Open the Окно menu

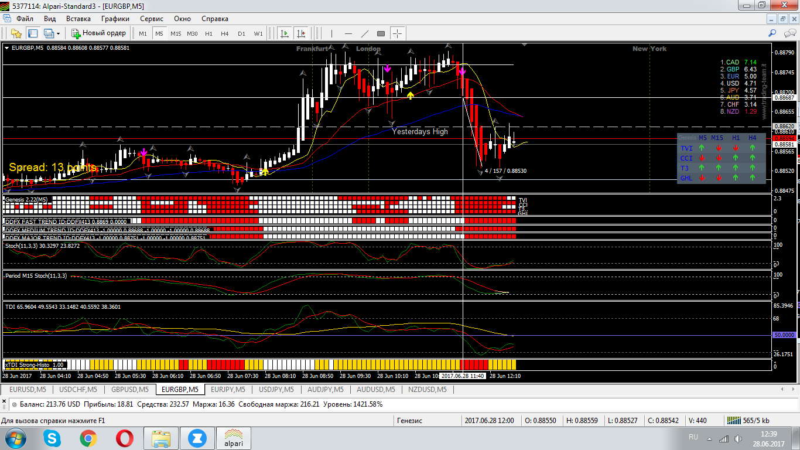183,19
